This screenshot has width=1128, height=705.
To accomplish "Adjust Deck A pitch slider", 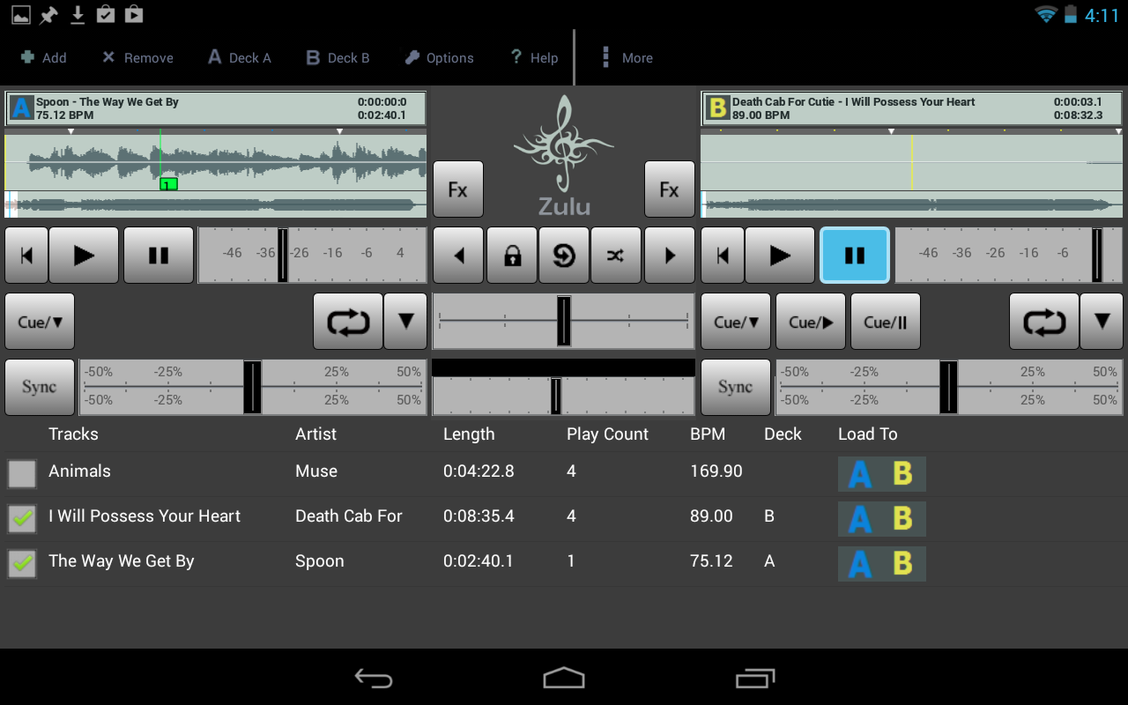I will pos(253,387).
